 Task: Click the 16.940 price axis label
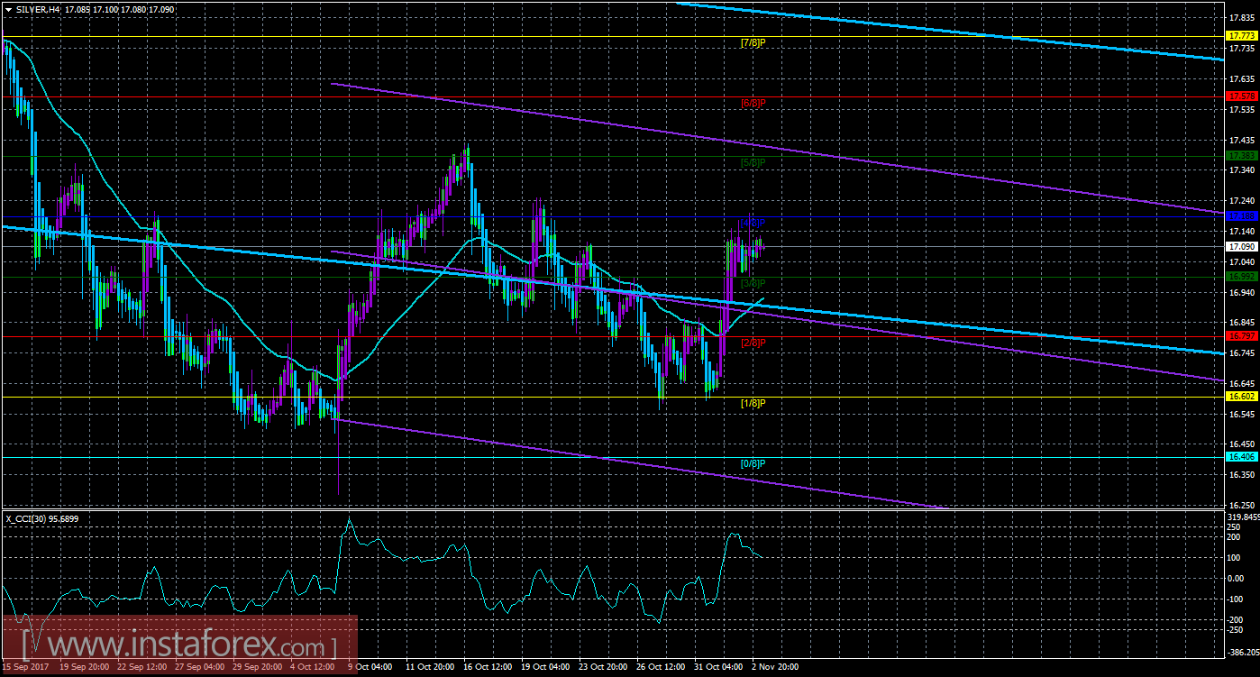(1241, 292)
